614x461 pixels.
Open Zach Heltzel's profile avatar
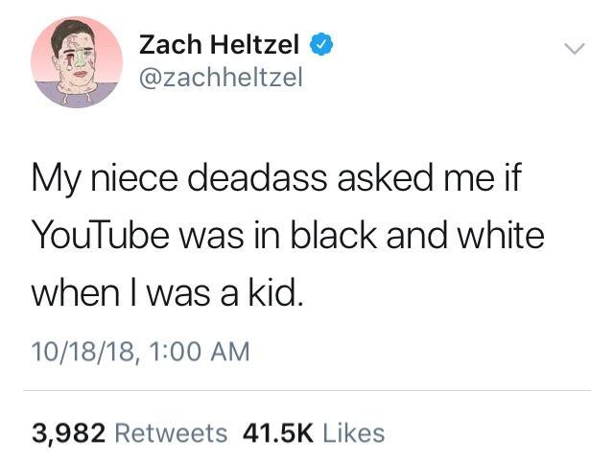click(77, 62)
